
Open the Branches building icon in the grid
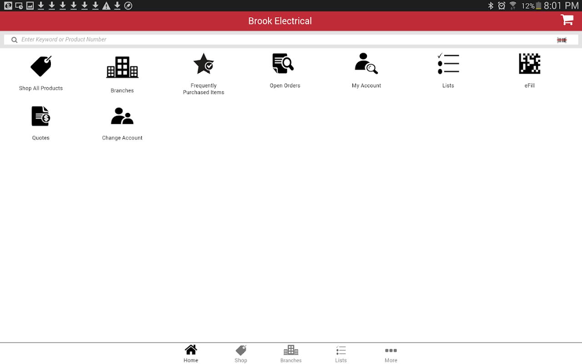click(122, 67)
